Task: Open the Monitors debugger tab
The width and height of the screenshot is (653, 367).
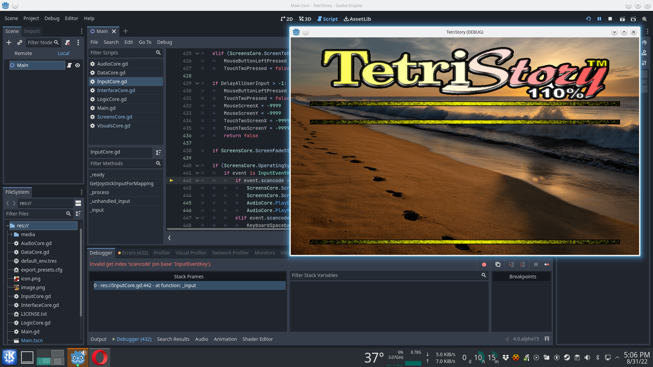Action: pyautogui.click(x=265, y=253)
